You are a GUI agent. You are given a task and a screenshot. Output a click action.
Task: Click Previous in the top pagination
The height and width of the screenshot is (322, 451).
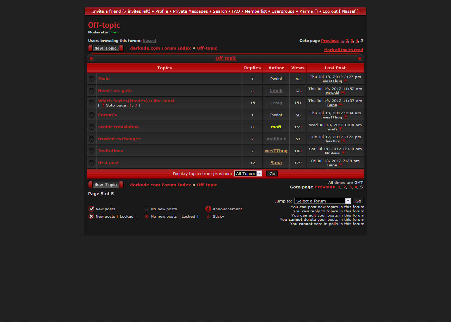click(x=329, y=41)
